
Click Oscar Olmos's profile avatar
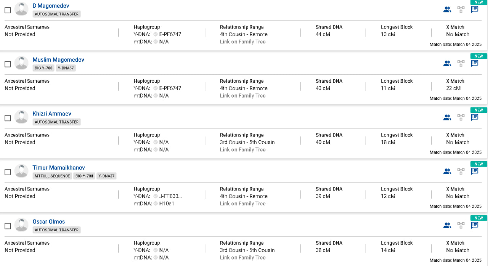point(22,225)
